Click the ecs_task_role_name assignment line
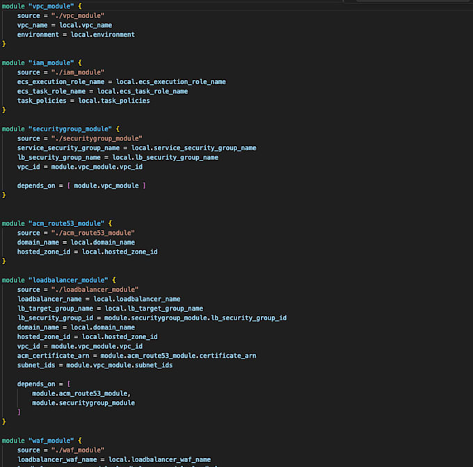The image size is (473, 467). click(102, 91)
